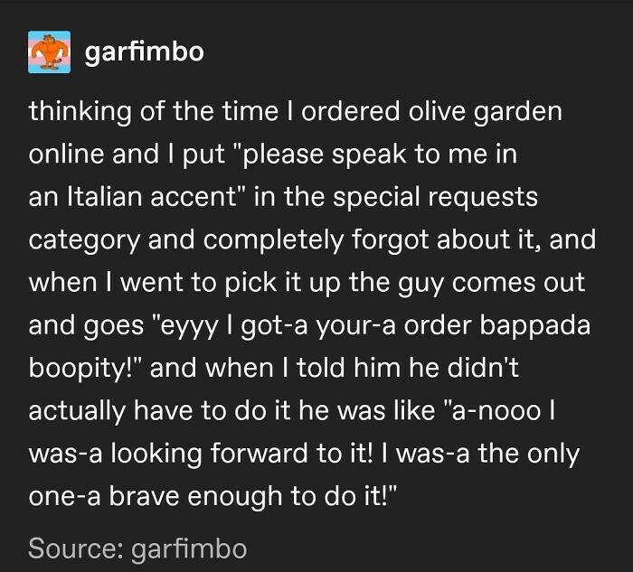Viewport: 633px width, 572px height.
Task: Open the garfimbo username at post top
Action: [x=144, y=52]
